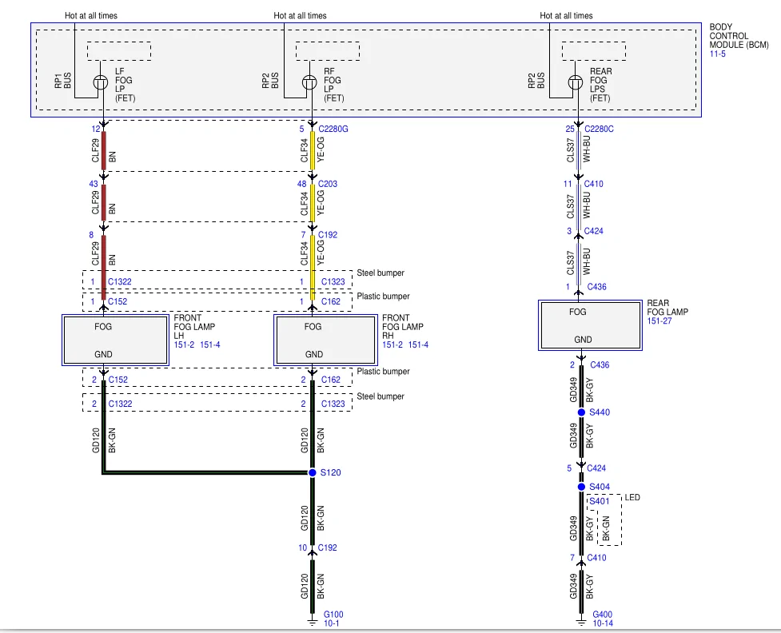The height and width of the screenshot is (633, 781).
Task: Click the LF FOG LP FET symbol
Action: click(x=101, y=82)
